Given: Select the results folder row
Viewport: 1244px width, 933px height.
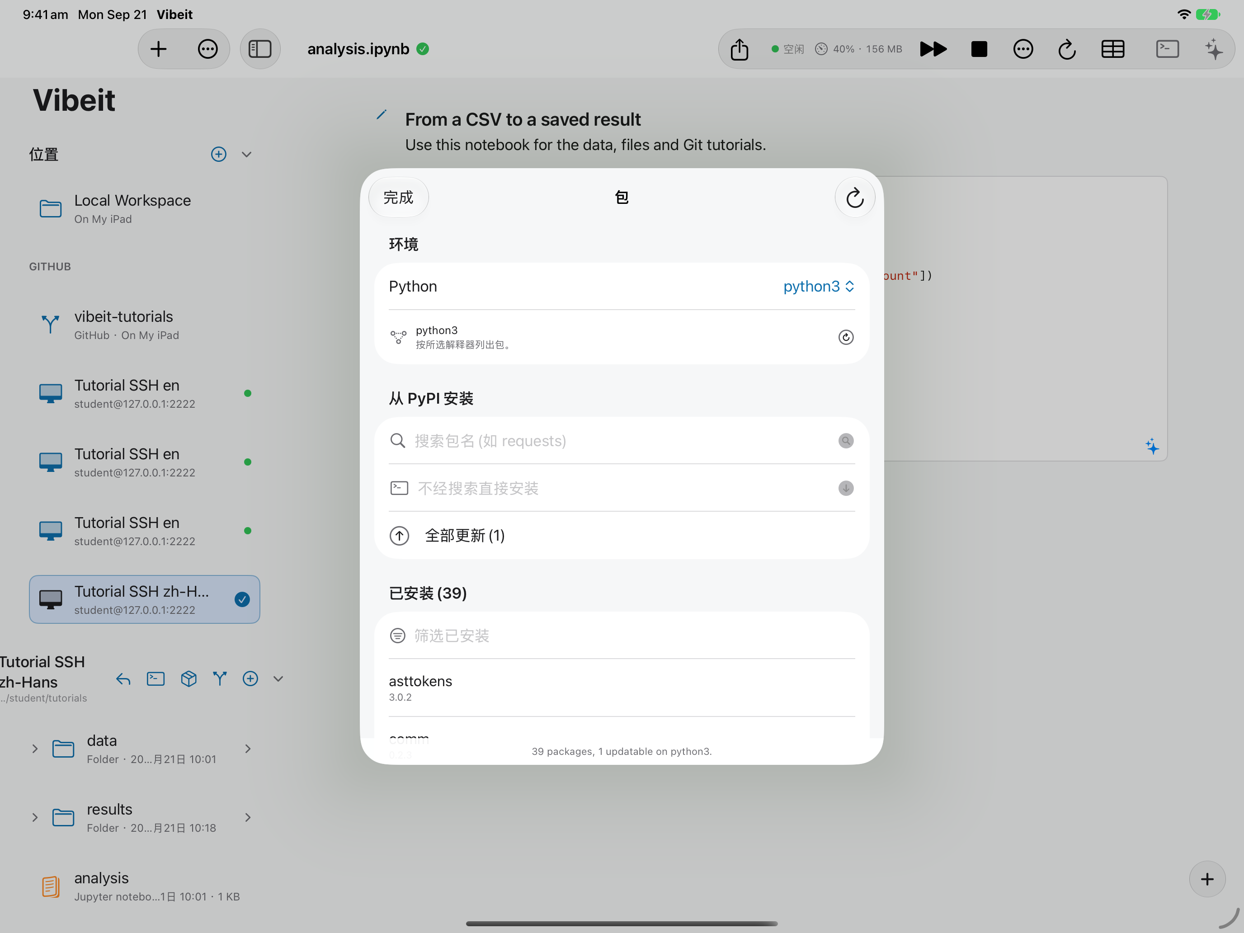Looking at the screenshot, I should pyautogui.click(x=145, y=817).
